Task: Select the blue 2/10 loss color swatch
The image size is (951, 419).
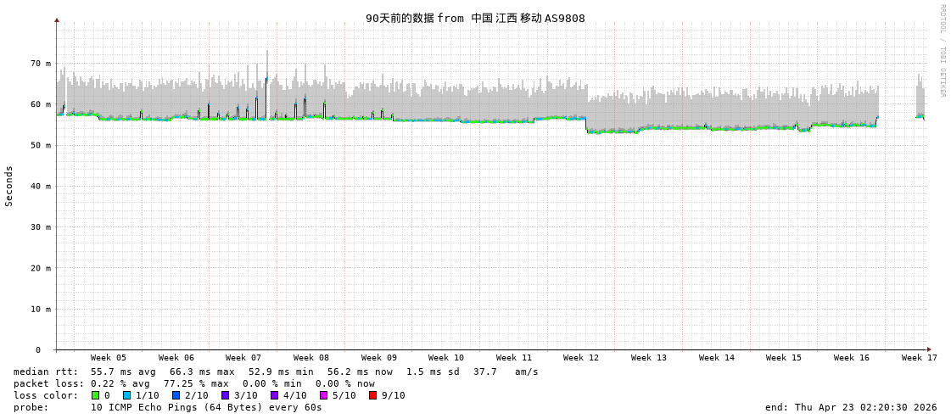Action: [x=176, y=395]
